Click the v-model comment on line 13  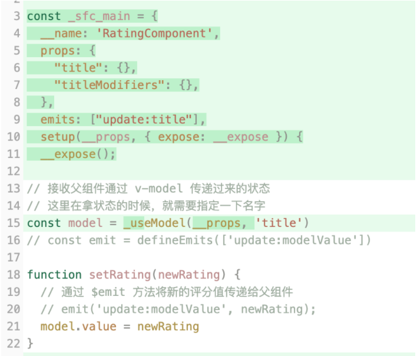[148, 189]
